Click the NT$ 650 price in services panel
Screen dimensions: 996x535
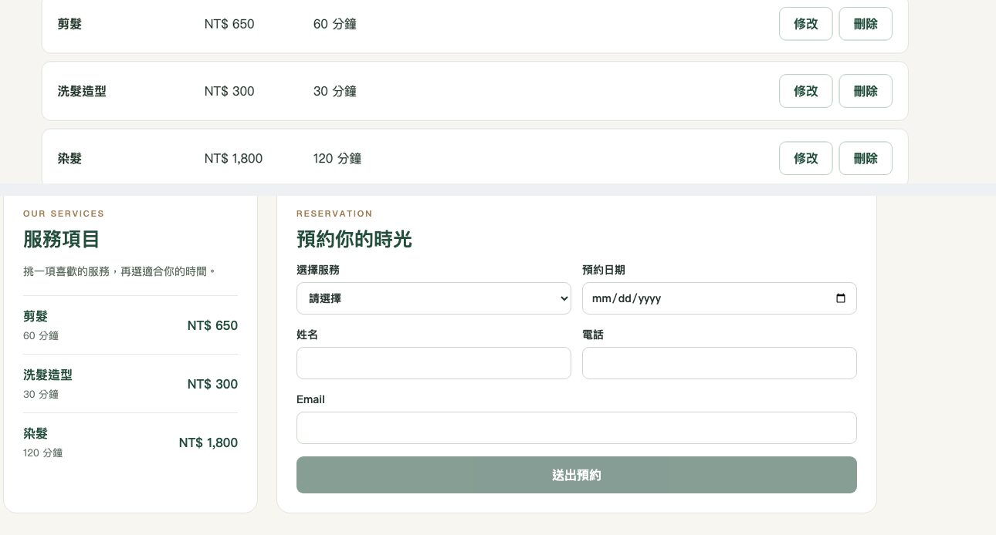[212, 325]
